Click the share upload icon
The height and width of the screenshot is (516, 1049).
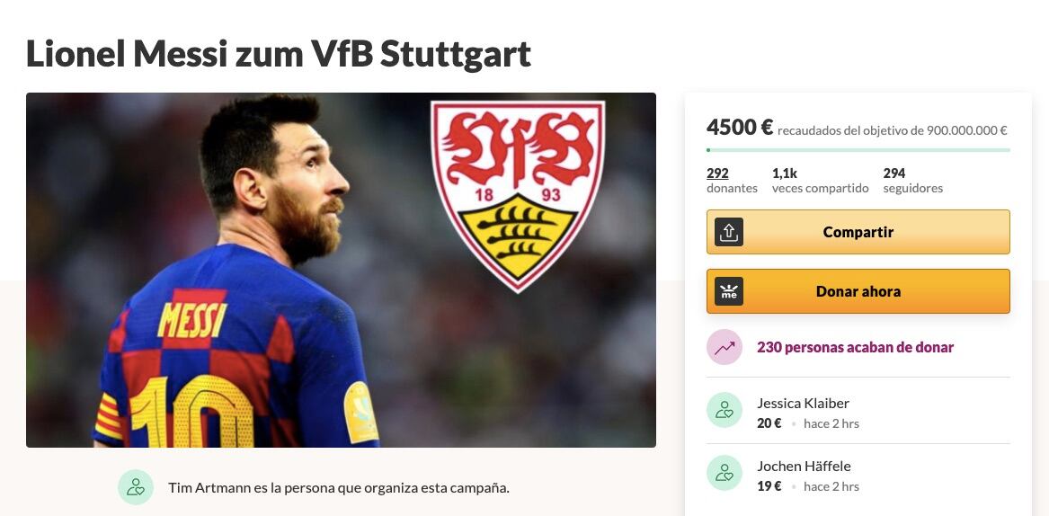click(x=728, y=232)
